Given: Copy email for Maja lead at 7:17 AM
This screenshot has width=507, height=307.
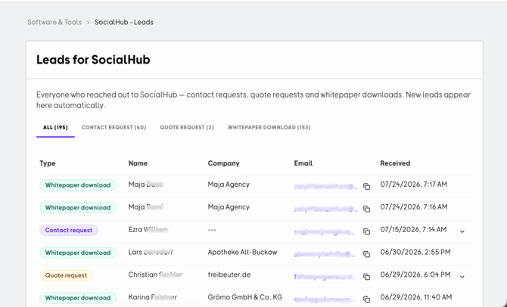Looking at the screenshot, I should (366, 187).
